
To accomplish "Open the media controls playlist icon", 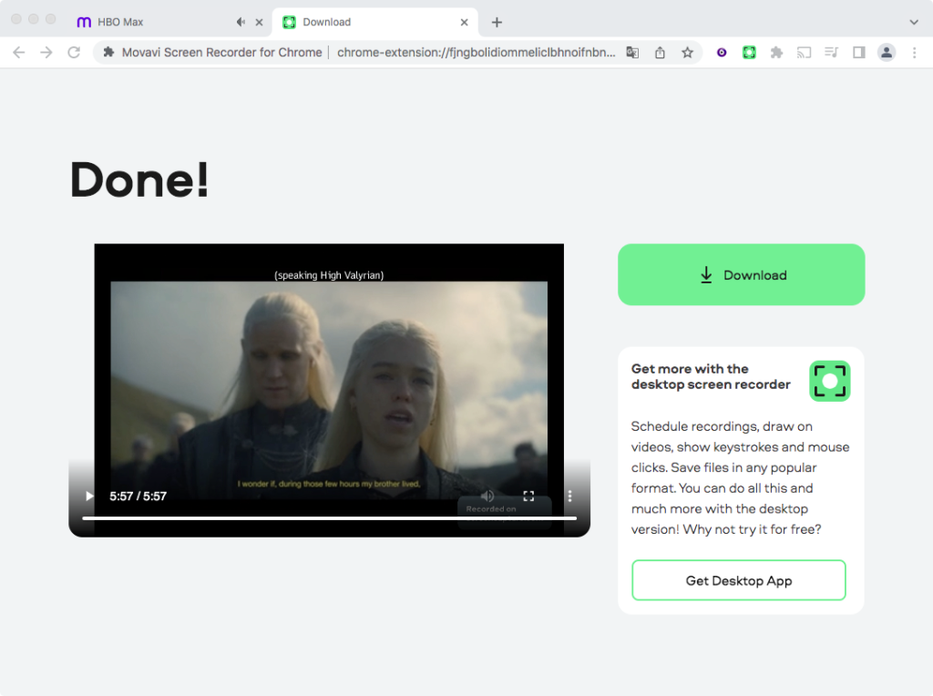I will [x=831, y=52].
